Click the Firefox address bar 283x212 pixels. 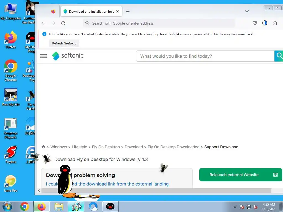coord(159,23)
